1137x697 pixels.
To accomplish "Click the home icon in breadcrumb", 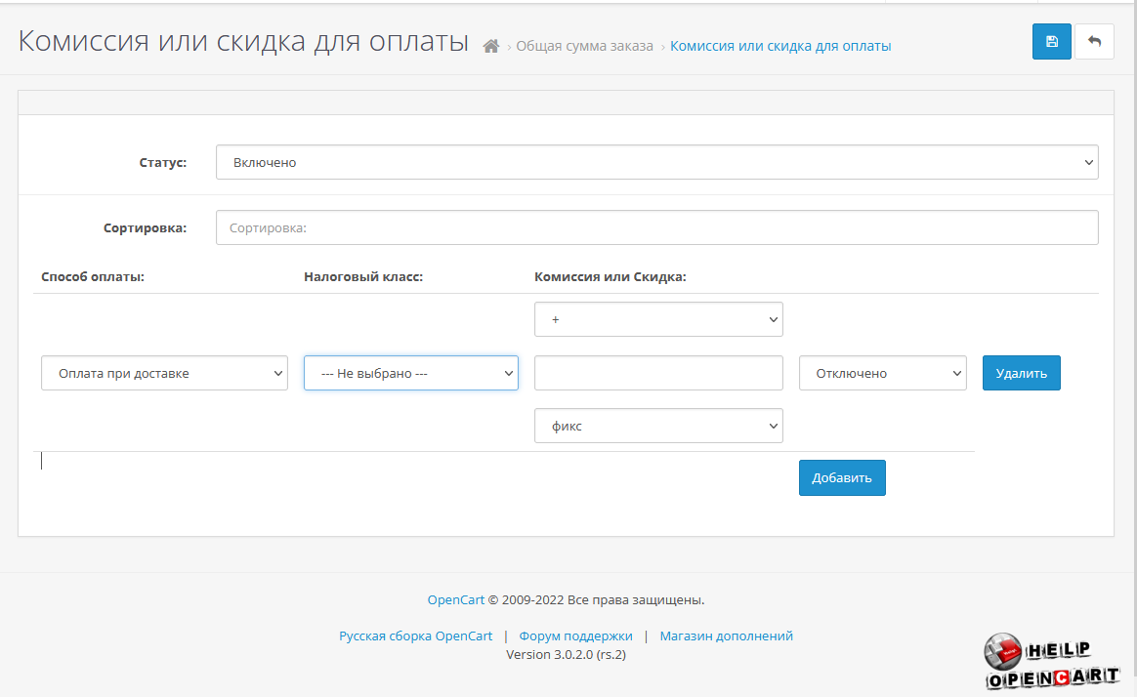I will coord(491,46).
